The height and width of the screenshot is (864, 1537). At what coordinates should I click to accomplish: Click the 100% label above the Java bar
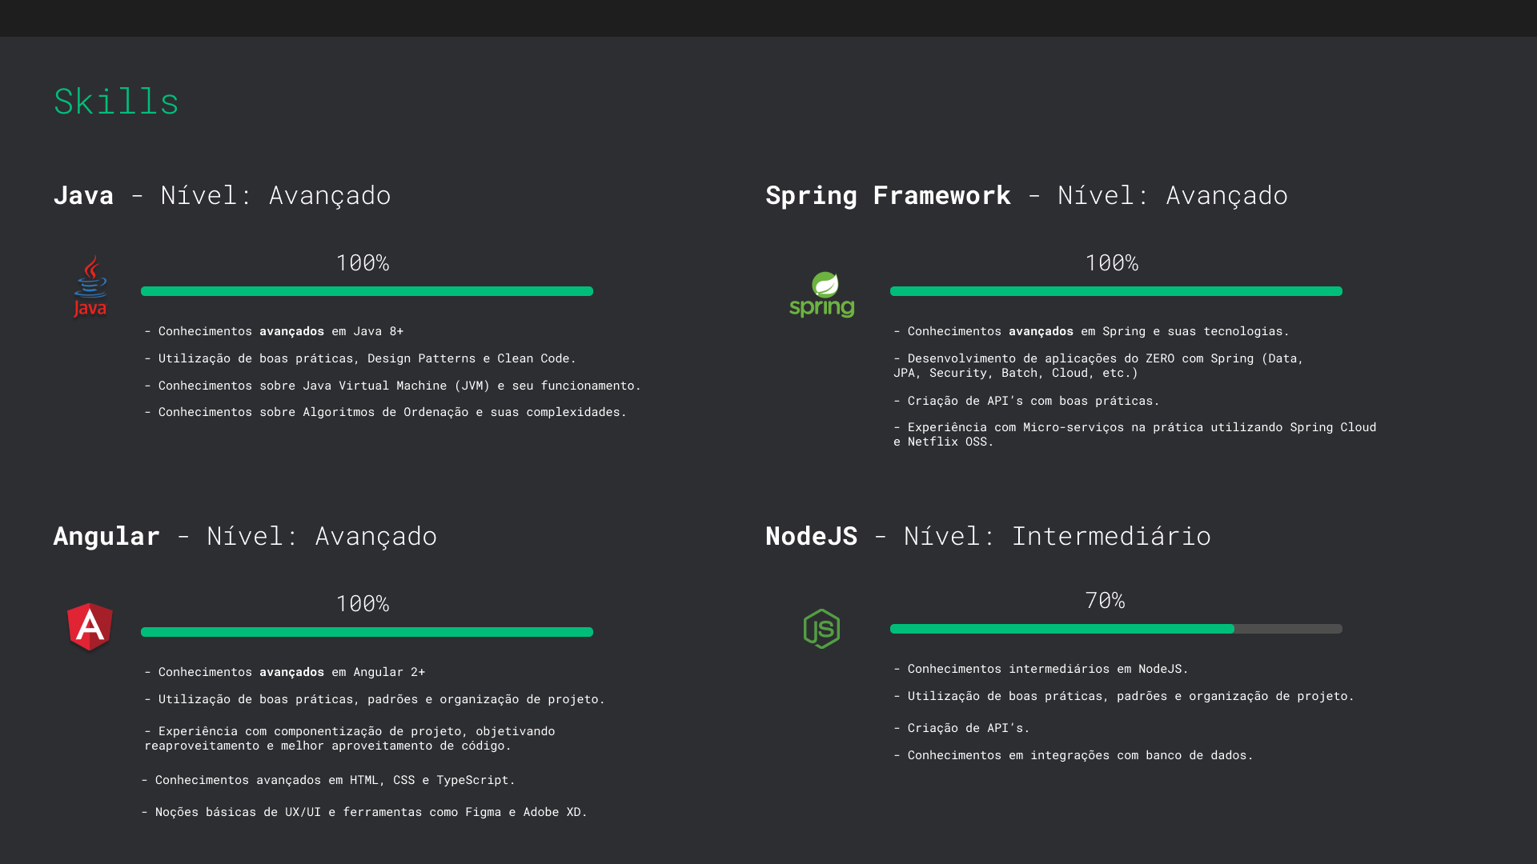pyautogui.click(x=363, y=263)
